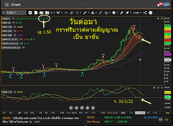
Task: Expand the tag dropdown arrow
Action: [131, 12]
